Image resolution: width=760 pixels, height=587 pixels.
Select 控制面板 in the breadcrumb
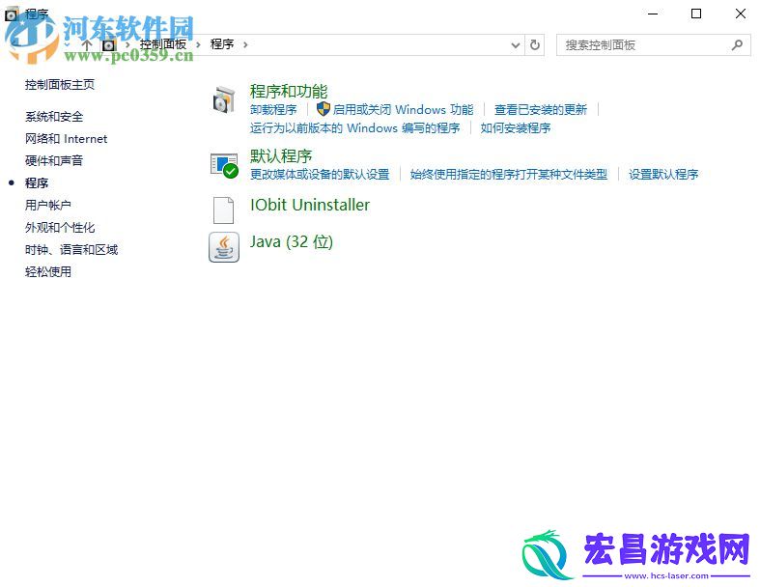pos(163,44)
